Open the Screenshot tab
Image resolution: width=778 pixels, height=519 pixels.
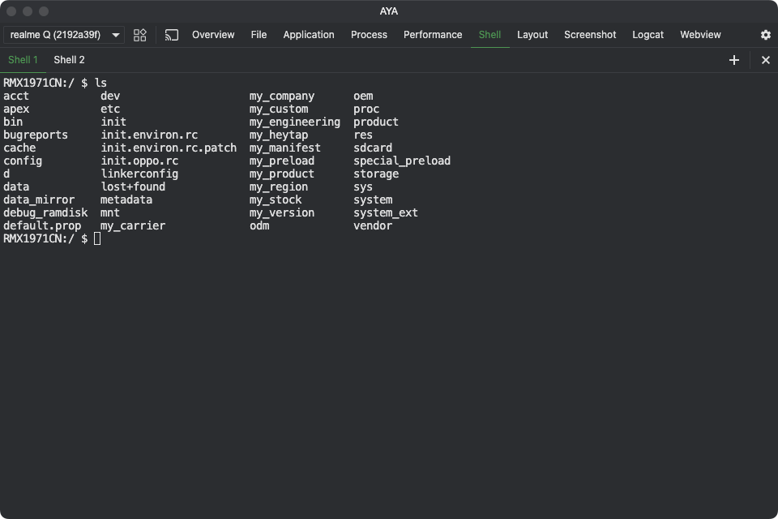[x=590, y=35]
